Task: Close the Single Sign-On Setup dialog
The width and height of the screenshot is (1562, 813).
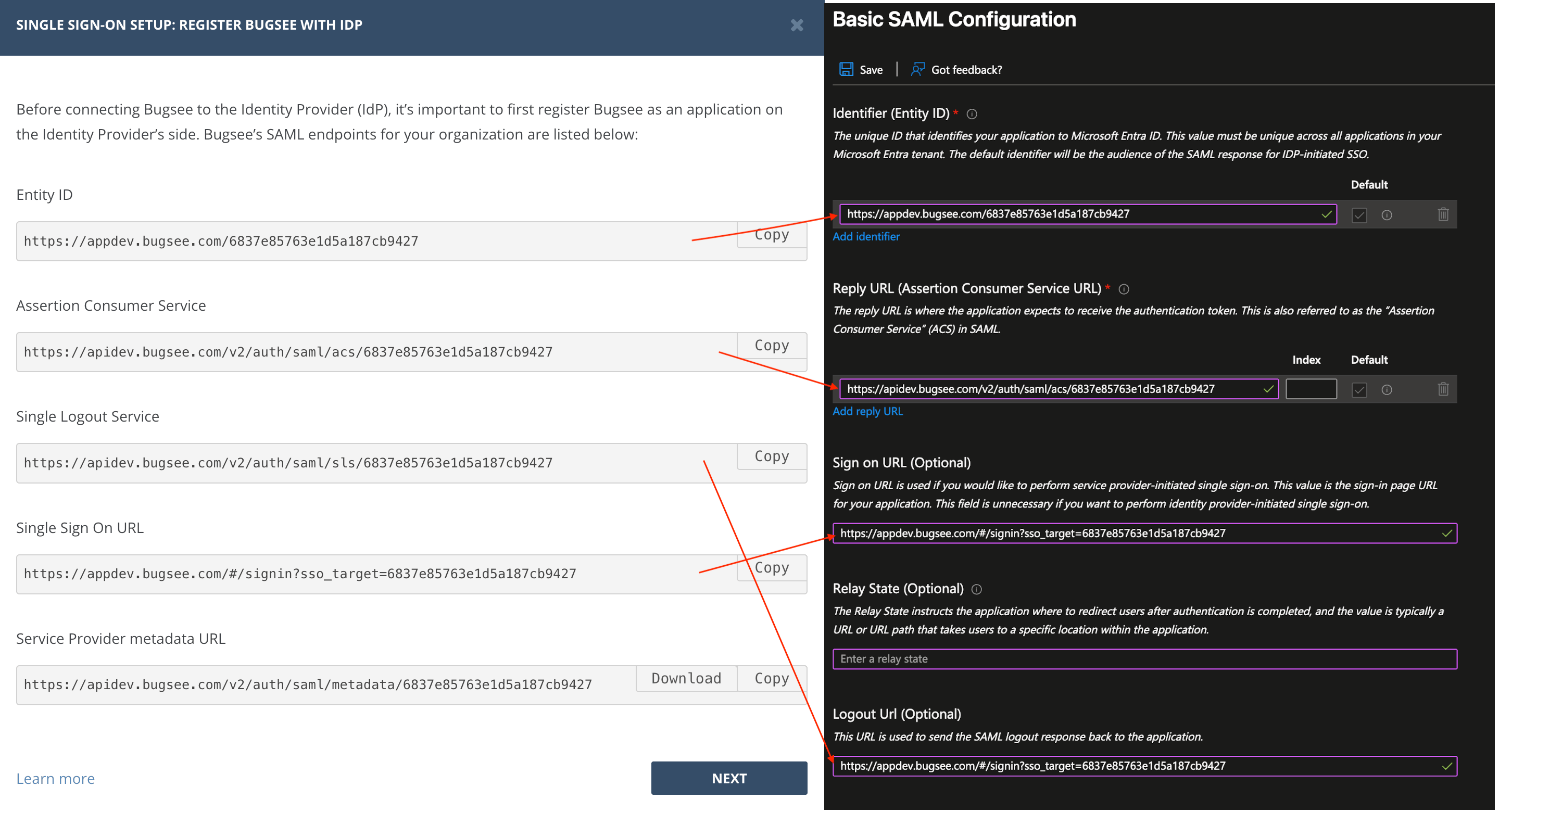Action: pos(797,25)
